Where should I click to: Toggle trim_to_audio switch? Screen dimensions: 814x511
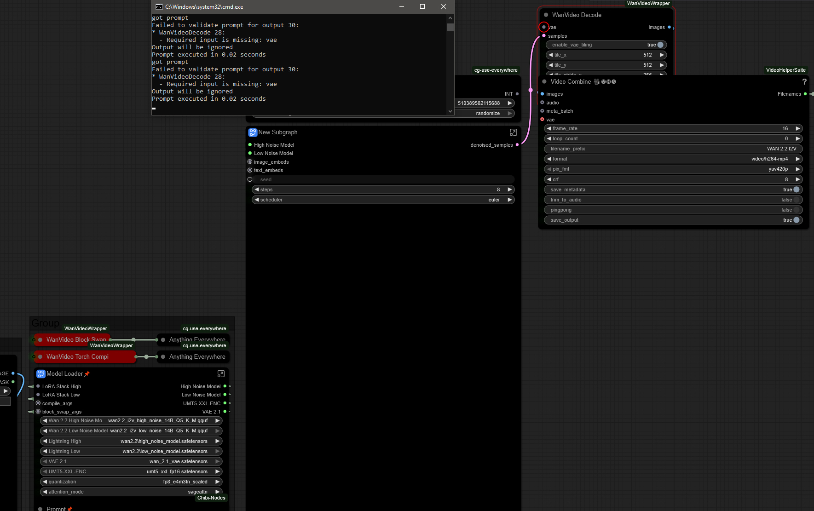[x=797, y=200]
